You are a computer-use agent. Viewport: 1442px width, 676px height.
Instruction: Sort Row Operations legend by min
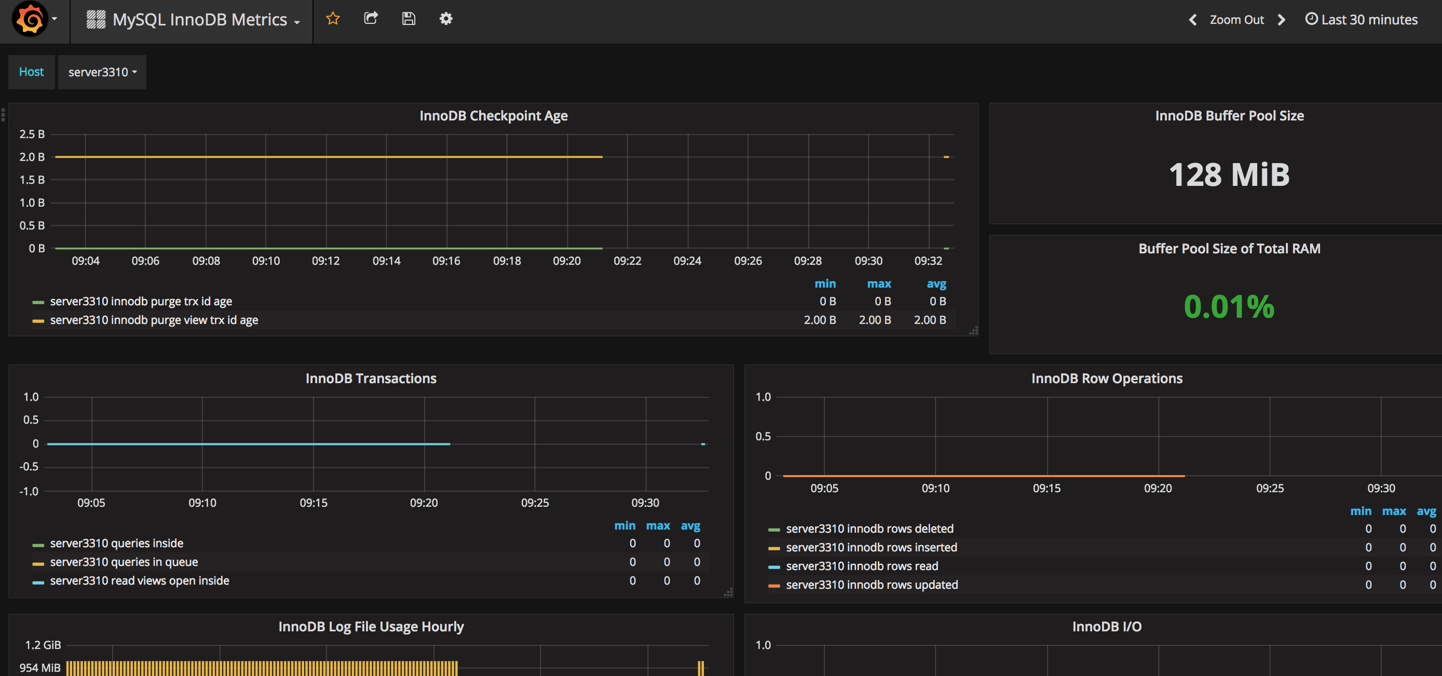pos(1361,511)
